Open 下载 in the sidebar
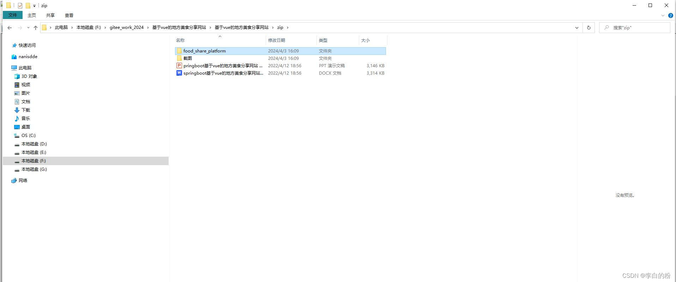Viewport: 676px width, 282px height. 26,110
